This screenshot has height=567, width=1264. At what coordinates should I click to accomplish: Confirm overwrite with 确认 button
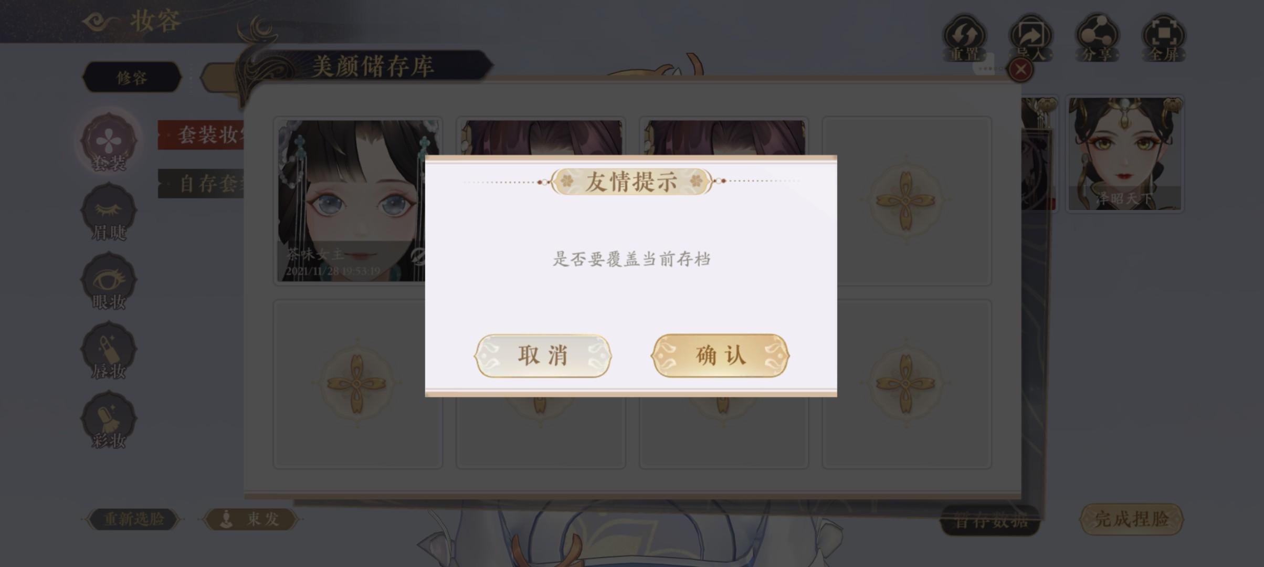(720, 355)
